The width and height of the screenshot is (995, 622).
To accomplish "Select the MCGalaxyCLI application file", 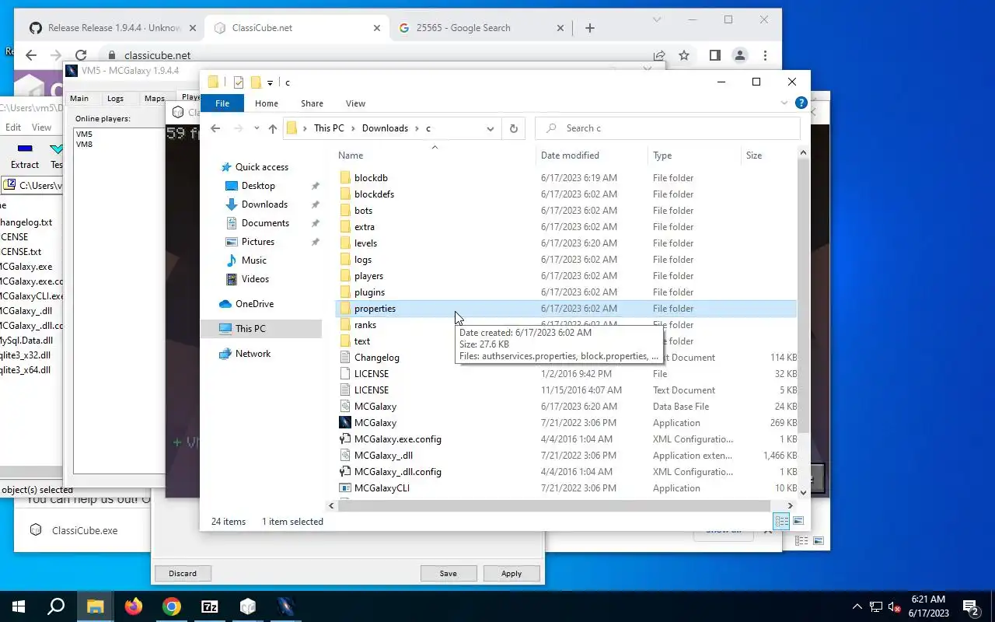I will point(382,488).
